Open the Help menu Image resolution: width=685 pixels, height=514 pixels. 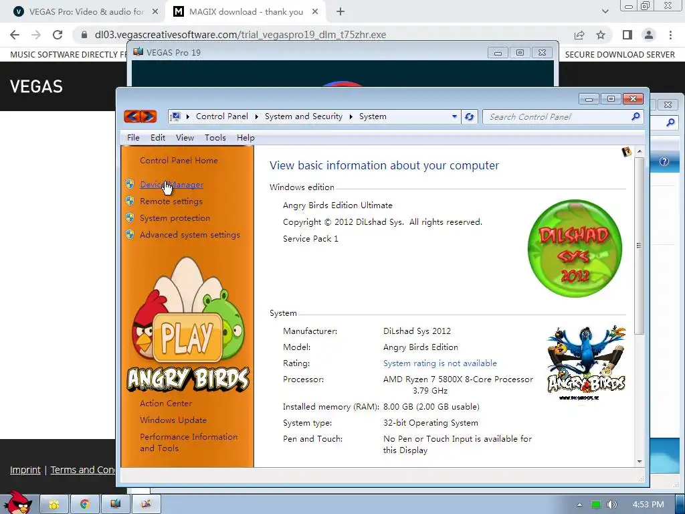[x=246, y=138]
